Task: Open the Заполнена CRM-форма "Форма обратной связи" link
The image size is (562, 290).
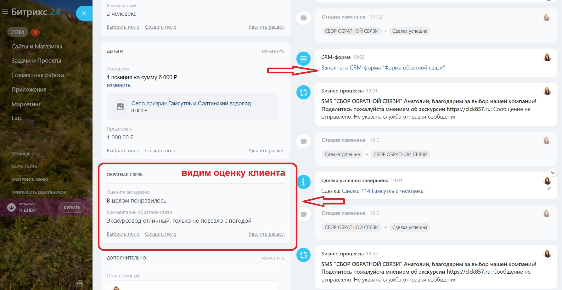Action: tap(383, 68)
